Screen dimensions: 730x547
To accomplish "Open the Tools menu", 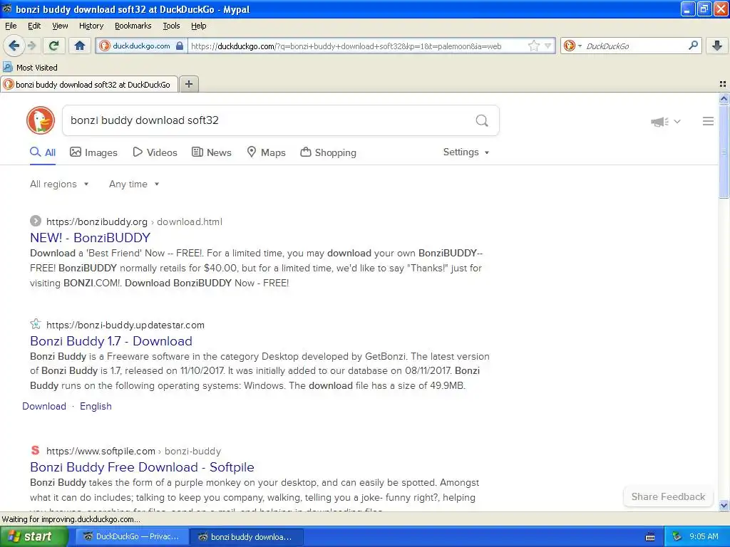I will click(171, 26).
